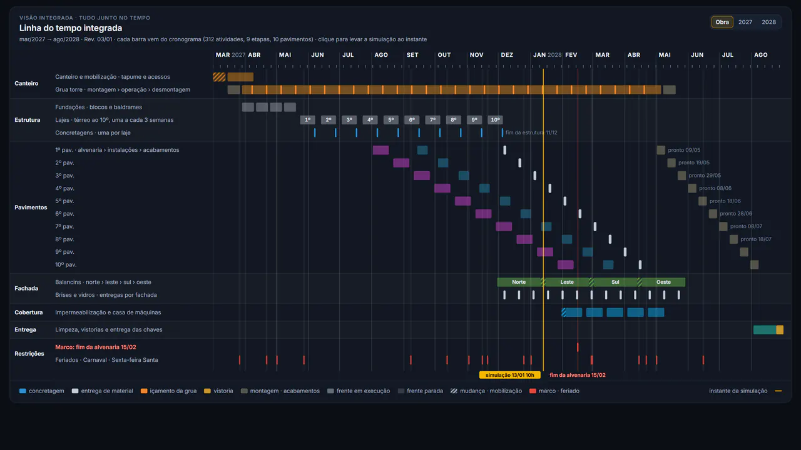Click the blue concretagem legend swatch
This screenshot has height=450, width=801.
pyautogui.click(x=23, y=391)
